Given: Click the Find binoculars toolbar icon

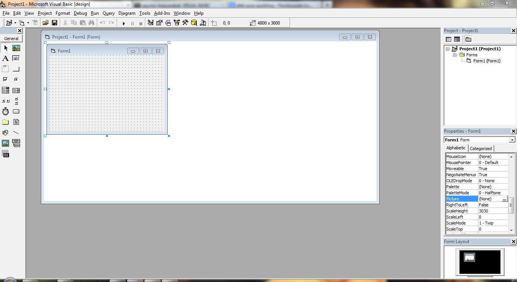Looking at the screenshot, I should (x=91, y=23).
